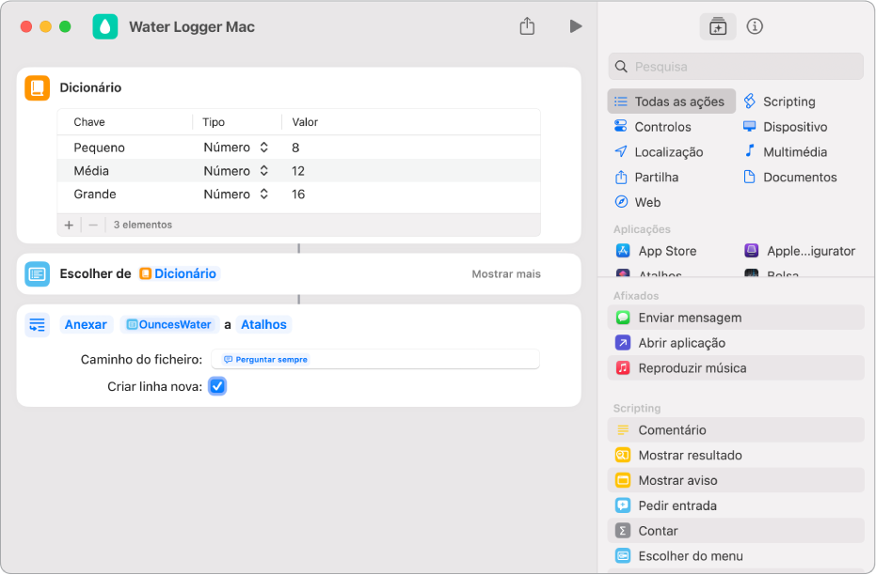Screen dimensions: 876x575
Task: Edit the value 12 for Média
Action: [298, 171]
